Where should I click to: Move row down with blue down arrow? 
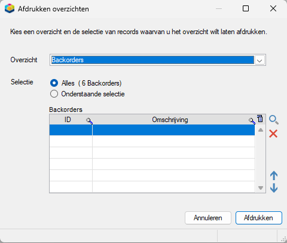(x=274, y=188)
